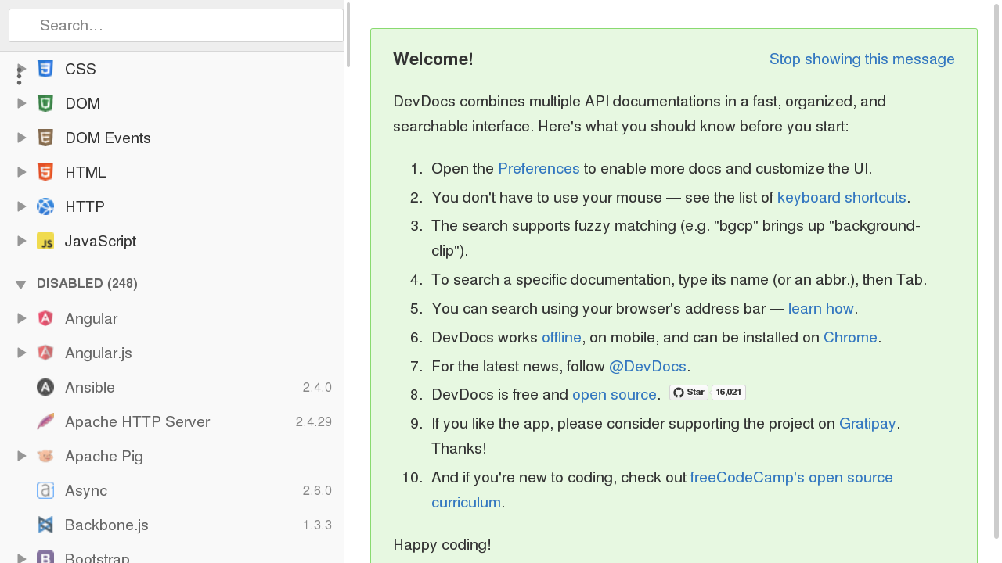Click Stop showing this message

coord(862,59)
